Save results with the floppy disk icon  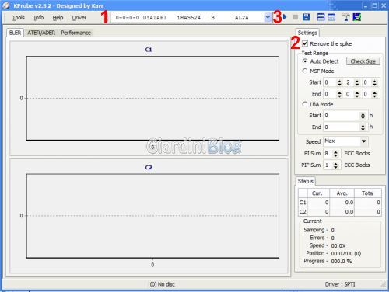pos(307,17)
